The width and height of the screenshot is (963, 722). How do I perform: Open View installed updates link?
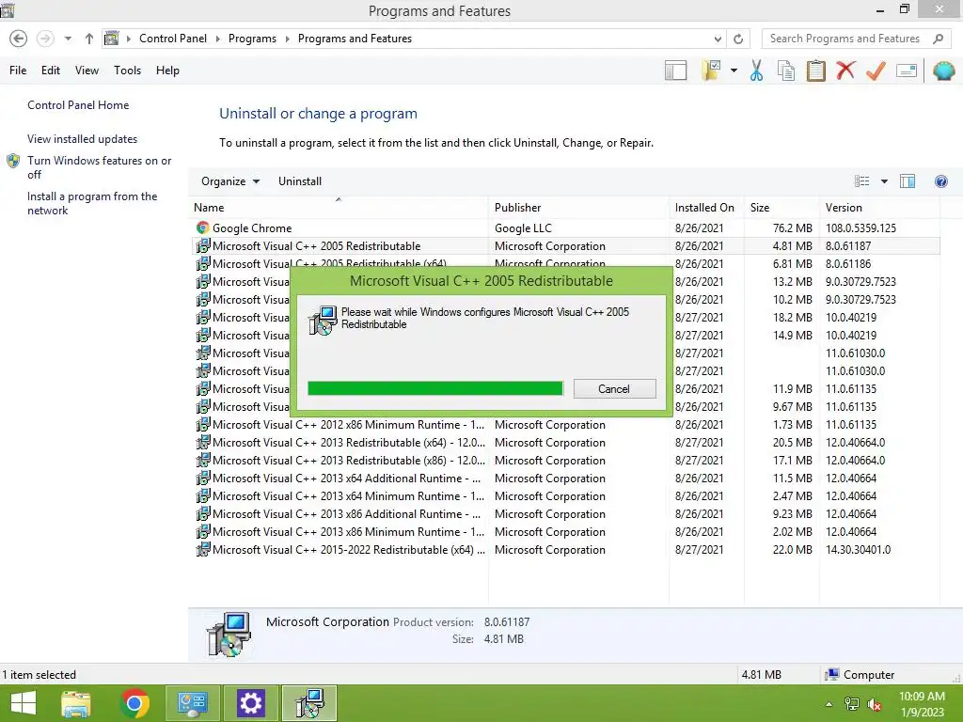[x=83, y=139]
